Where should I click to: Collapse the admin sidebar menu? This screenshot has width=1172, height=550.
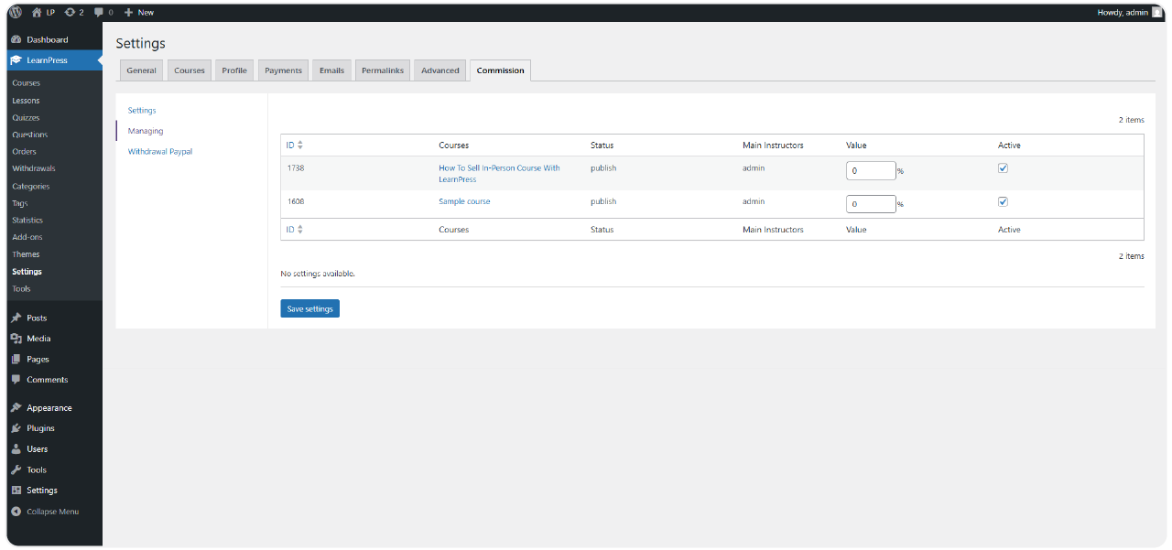(x=52, y=512)
